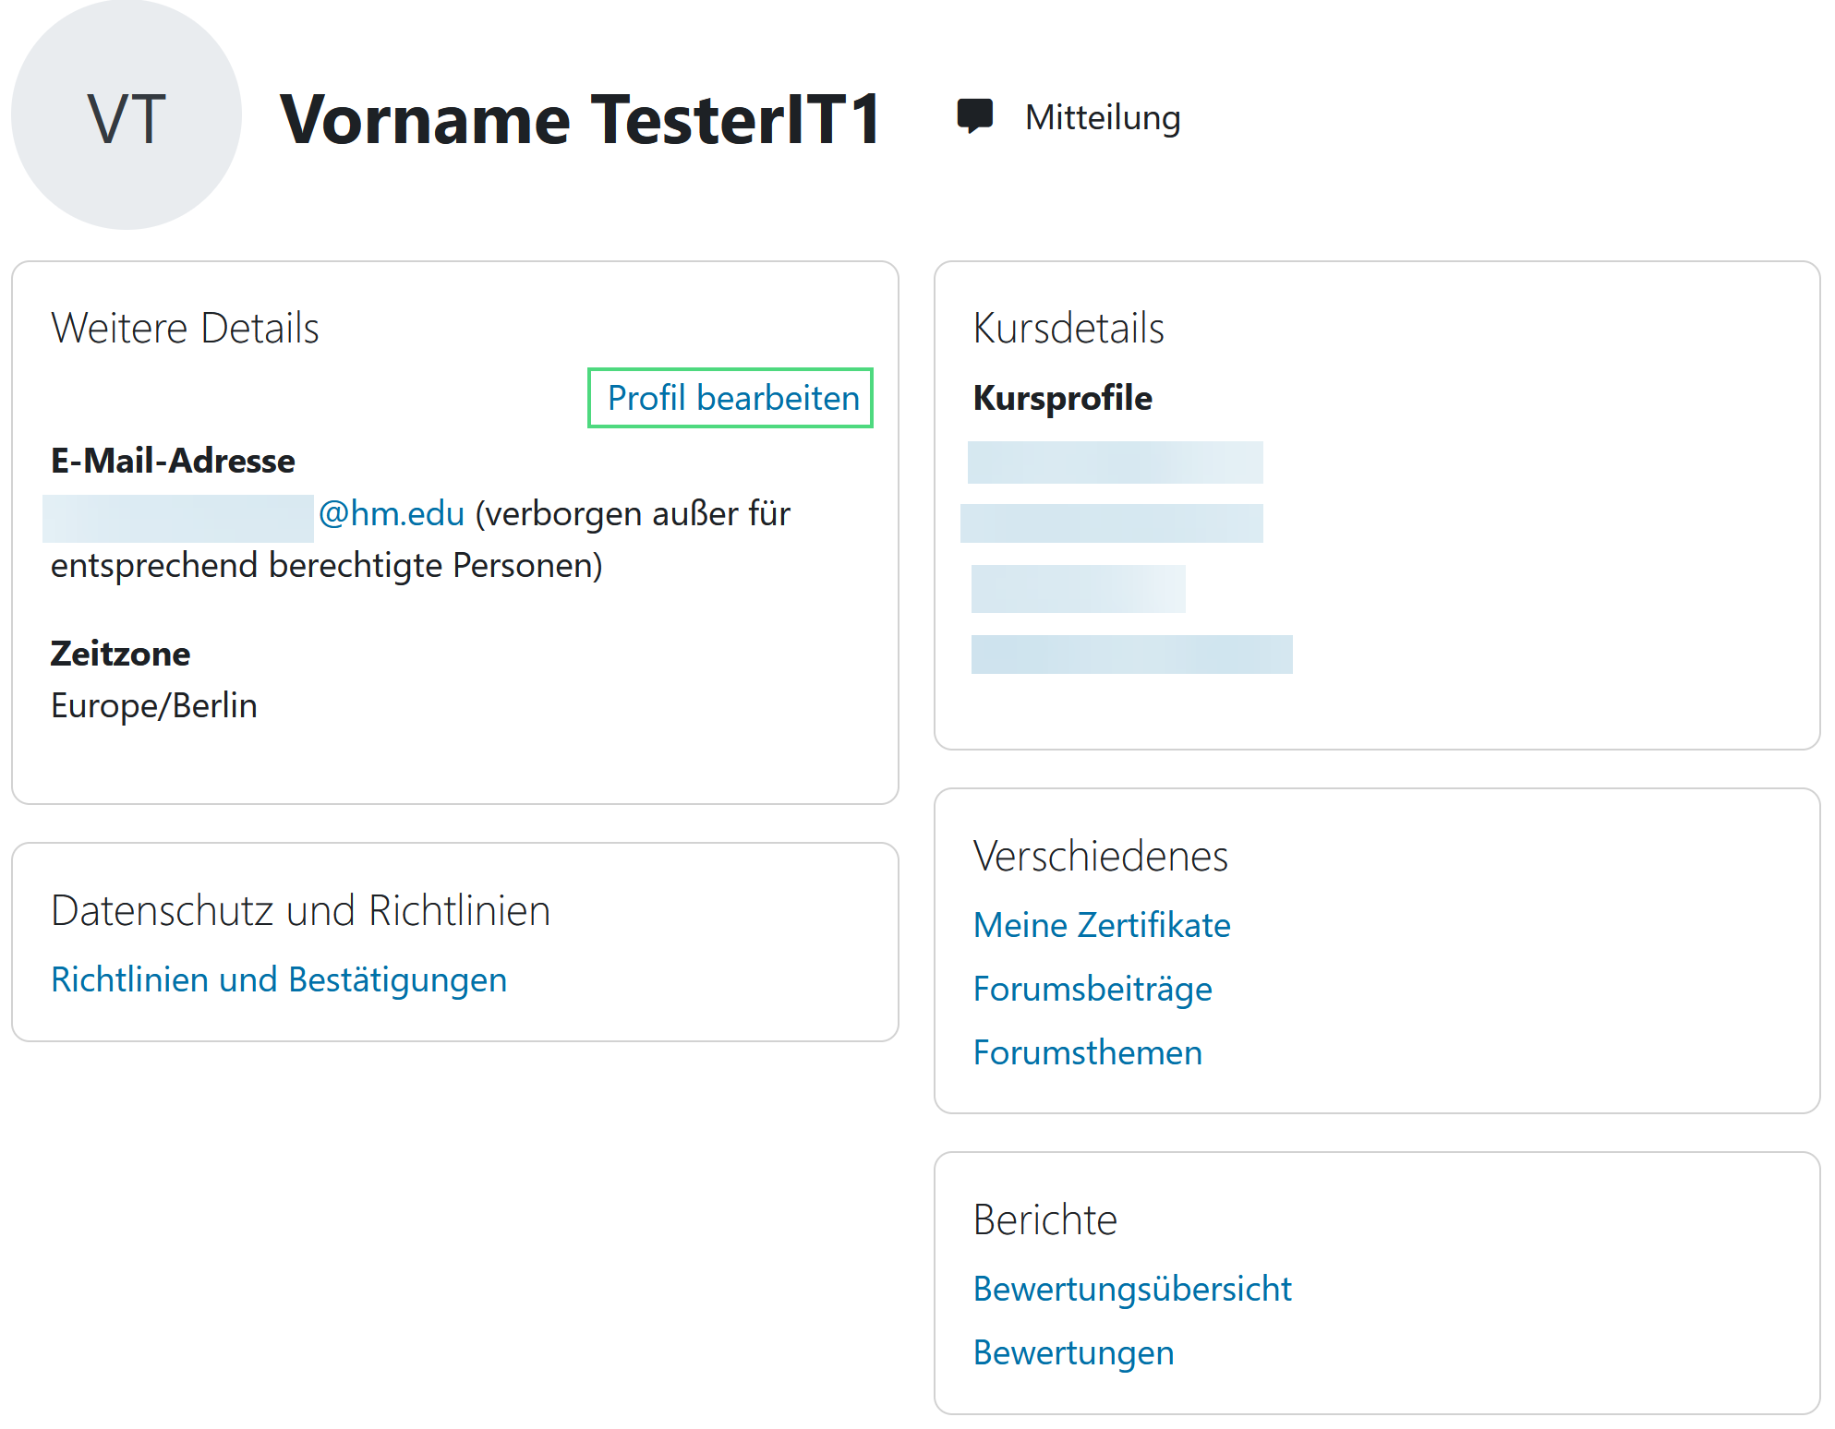This screenshot has height=1429, width=1835.
Task: Click the VT avatar circle
Action: [127, 116]
